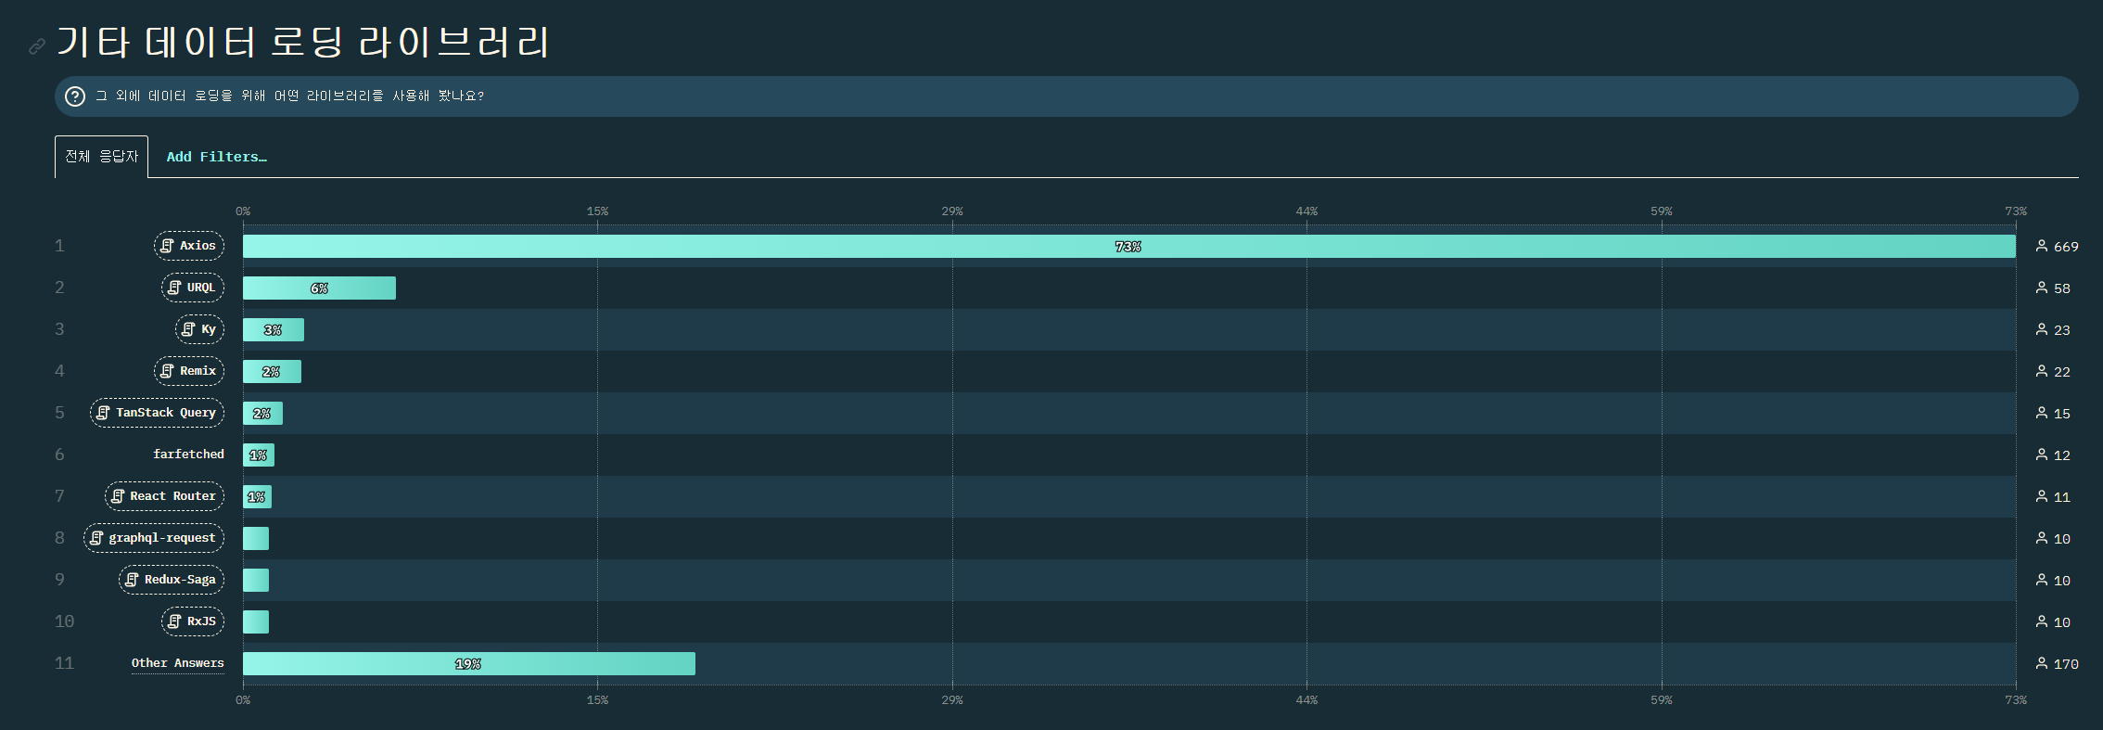The height and width of the screenshot is (730, 2103).
Task: Click the Redux-Saga label icon
Action: click(132, 580)
